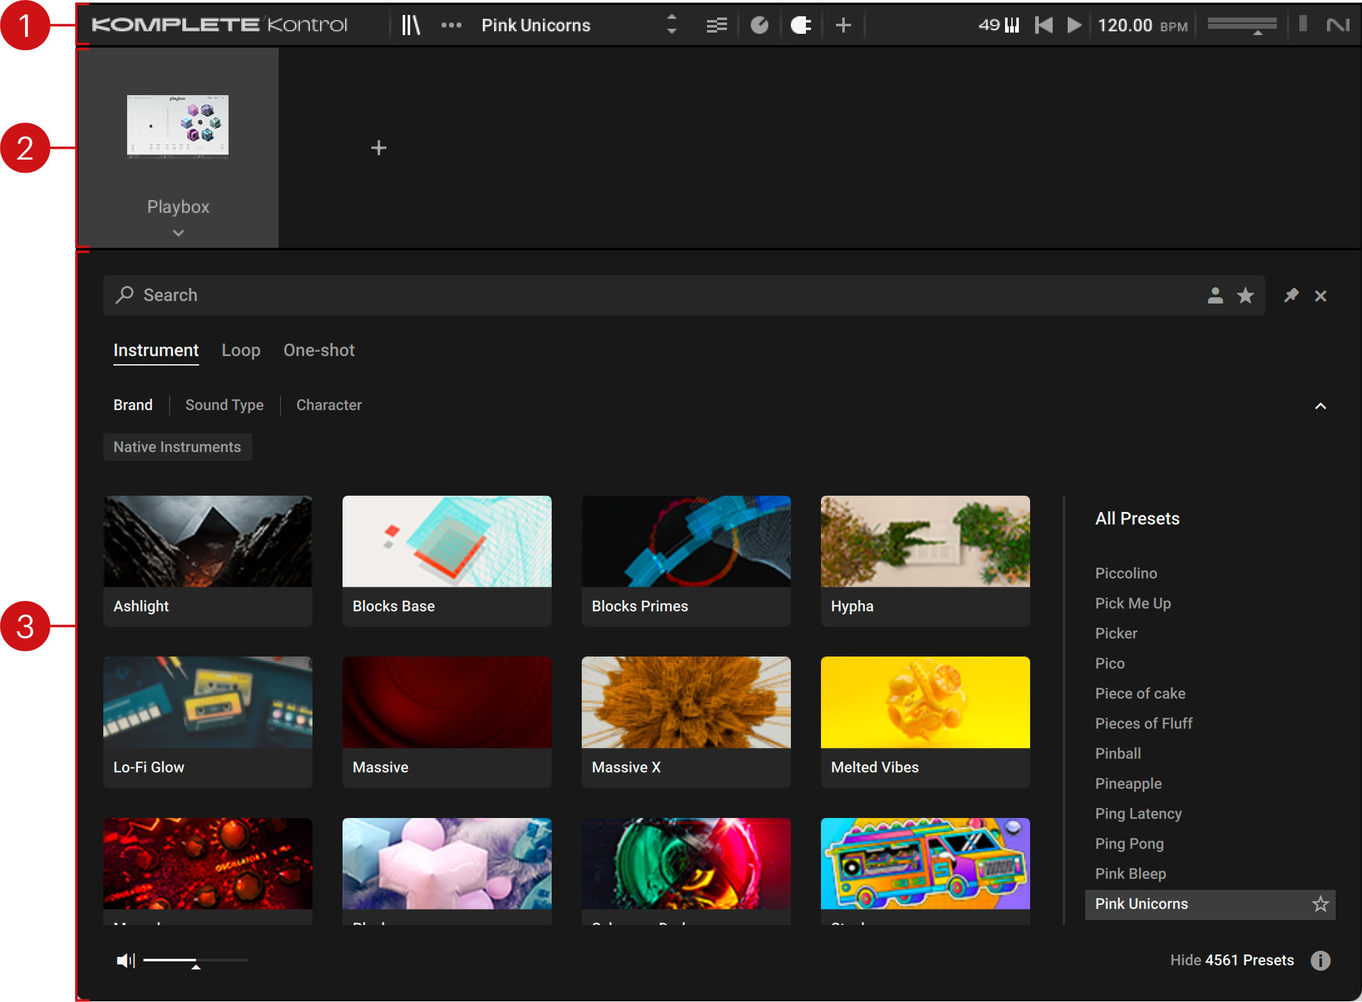Open the Massive X product tile

tap(686, 722)
